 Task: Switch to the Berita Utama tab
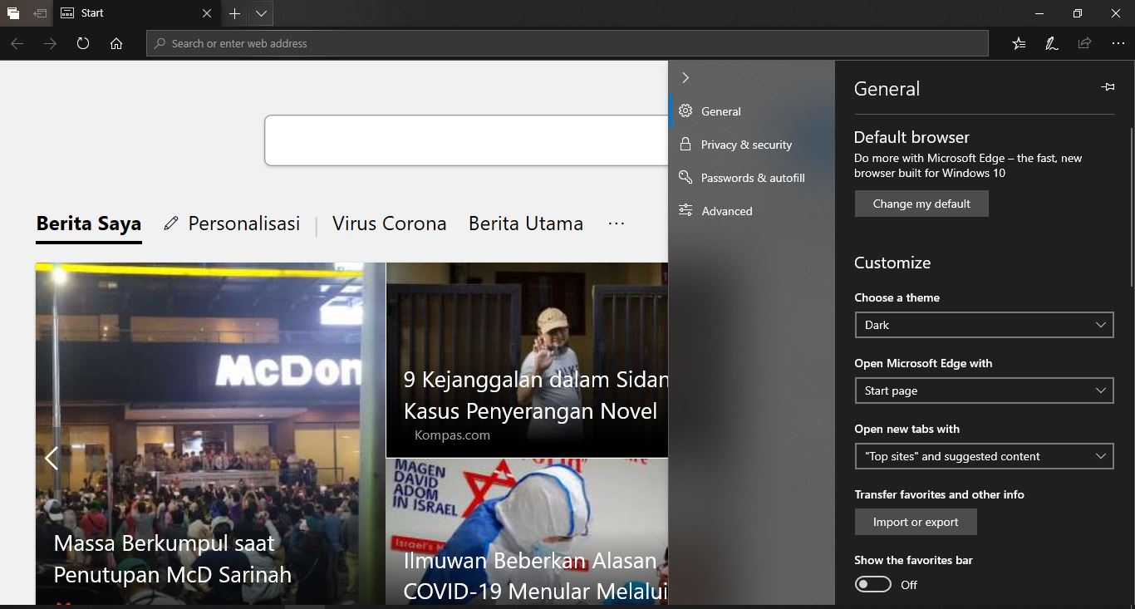pyautogui.click(x=526, y=223)
